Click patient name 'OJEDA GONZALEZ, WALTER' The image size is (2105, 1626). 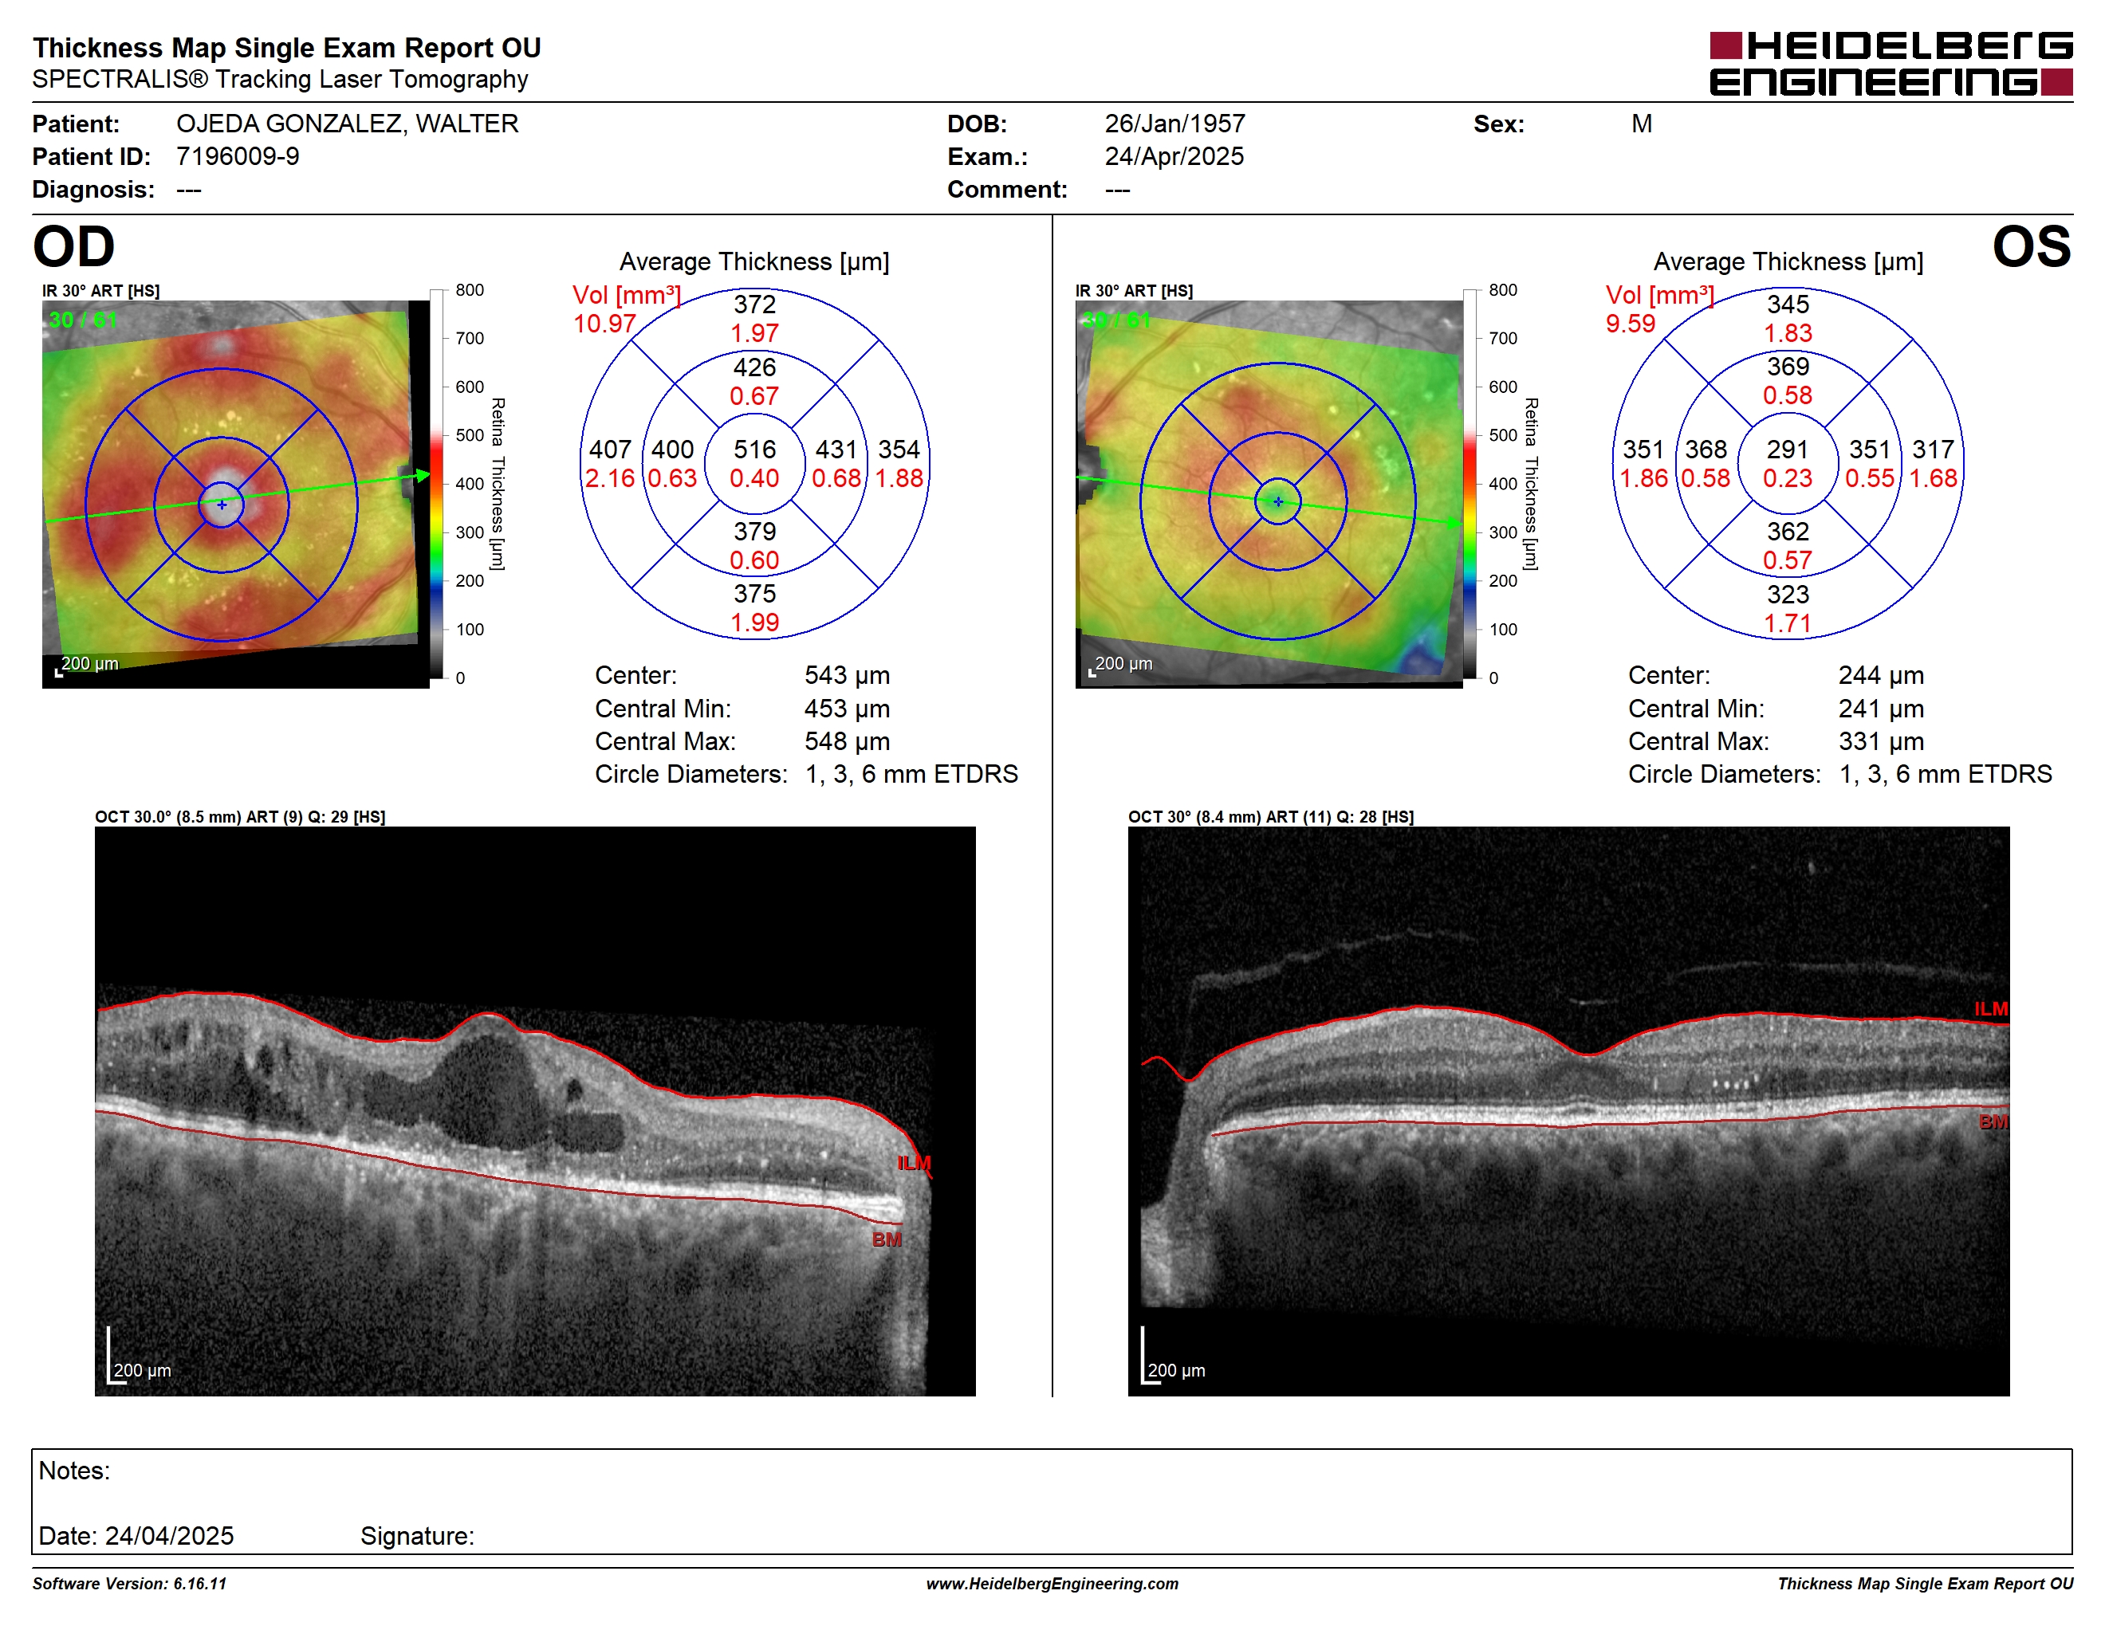[347, 124]
